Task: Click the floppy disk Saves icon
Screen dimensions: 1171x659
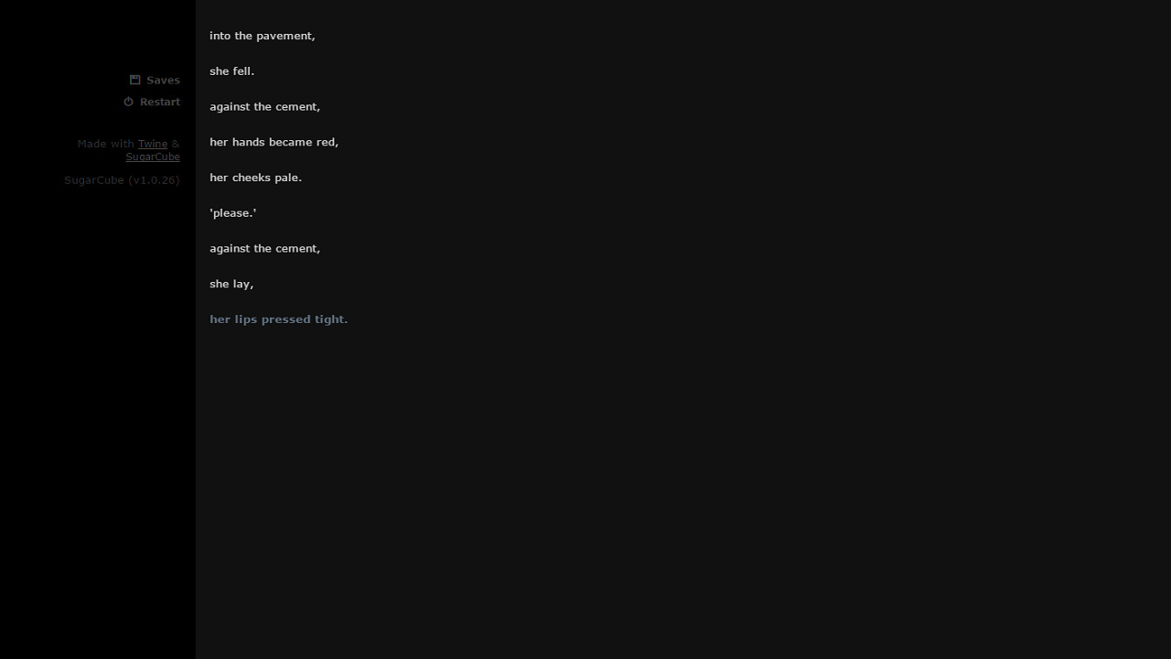Action: (135, 80)
